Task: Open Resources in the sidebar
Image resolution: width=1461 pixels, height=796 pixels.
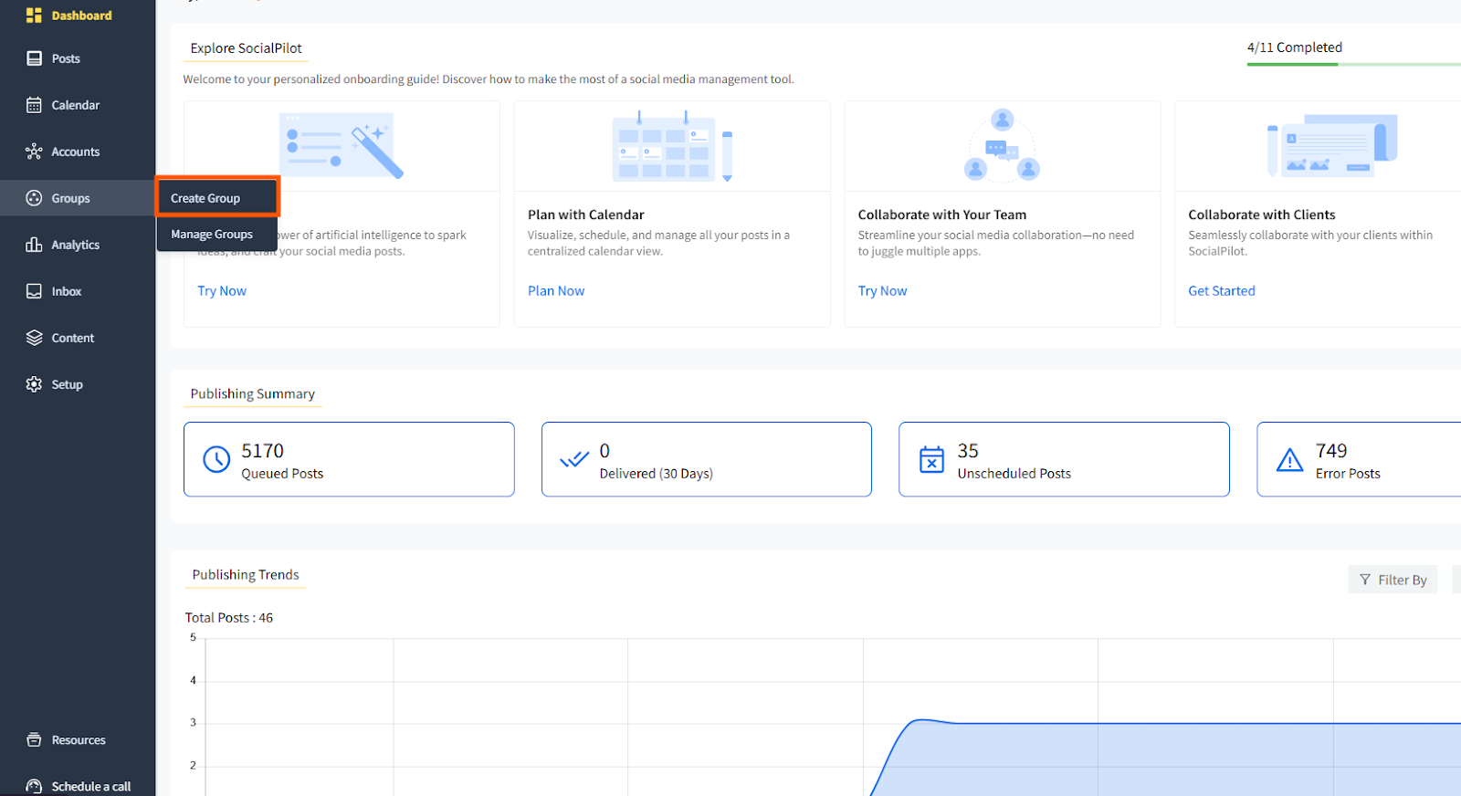Action: click(x=78, y=740)
